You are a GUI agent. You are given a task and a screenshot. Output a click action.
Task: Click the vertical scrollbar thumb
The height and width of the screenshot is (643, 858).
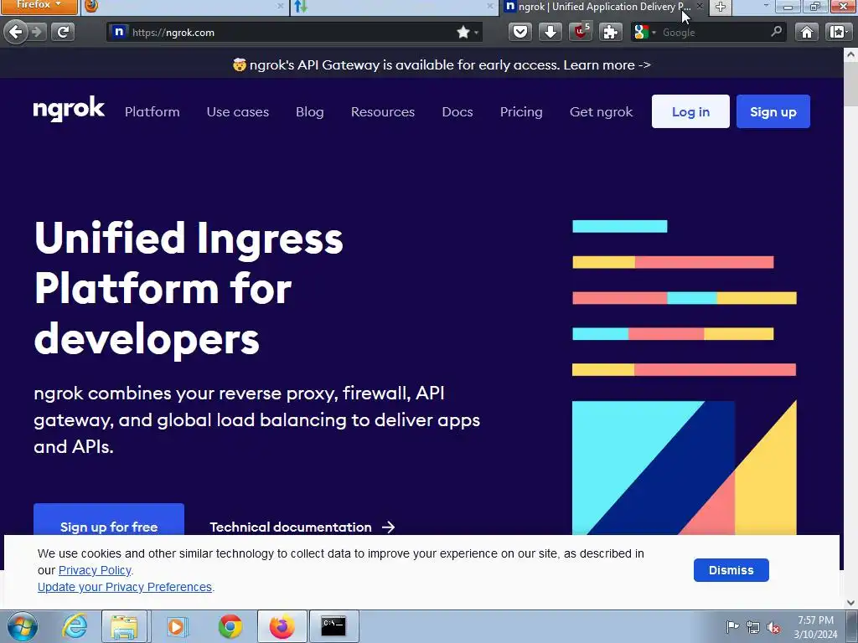click(851, 83)
